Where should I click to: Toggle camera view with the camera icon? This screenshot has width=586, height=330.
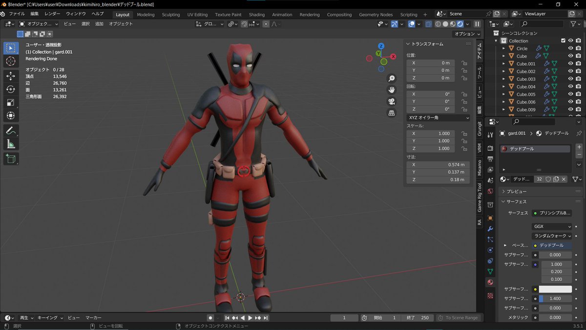391,102
